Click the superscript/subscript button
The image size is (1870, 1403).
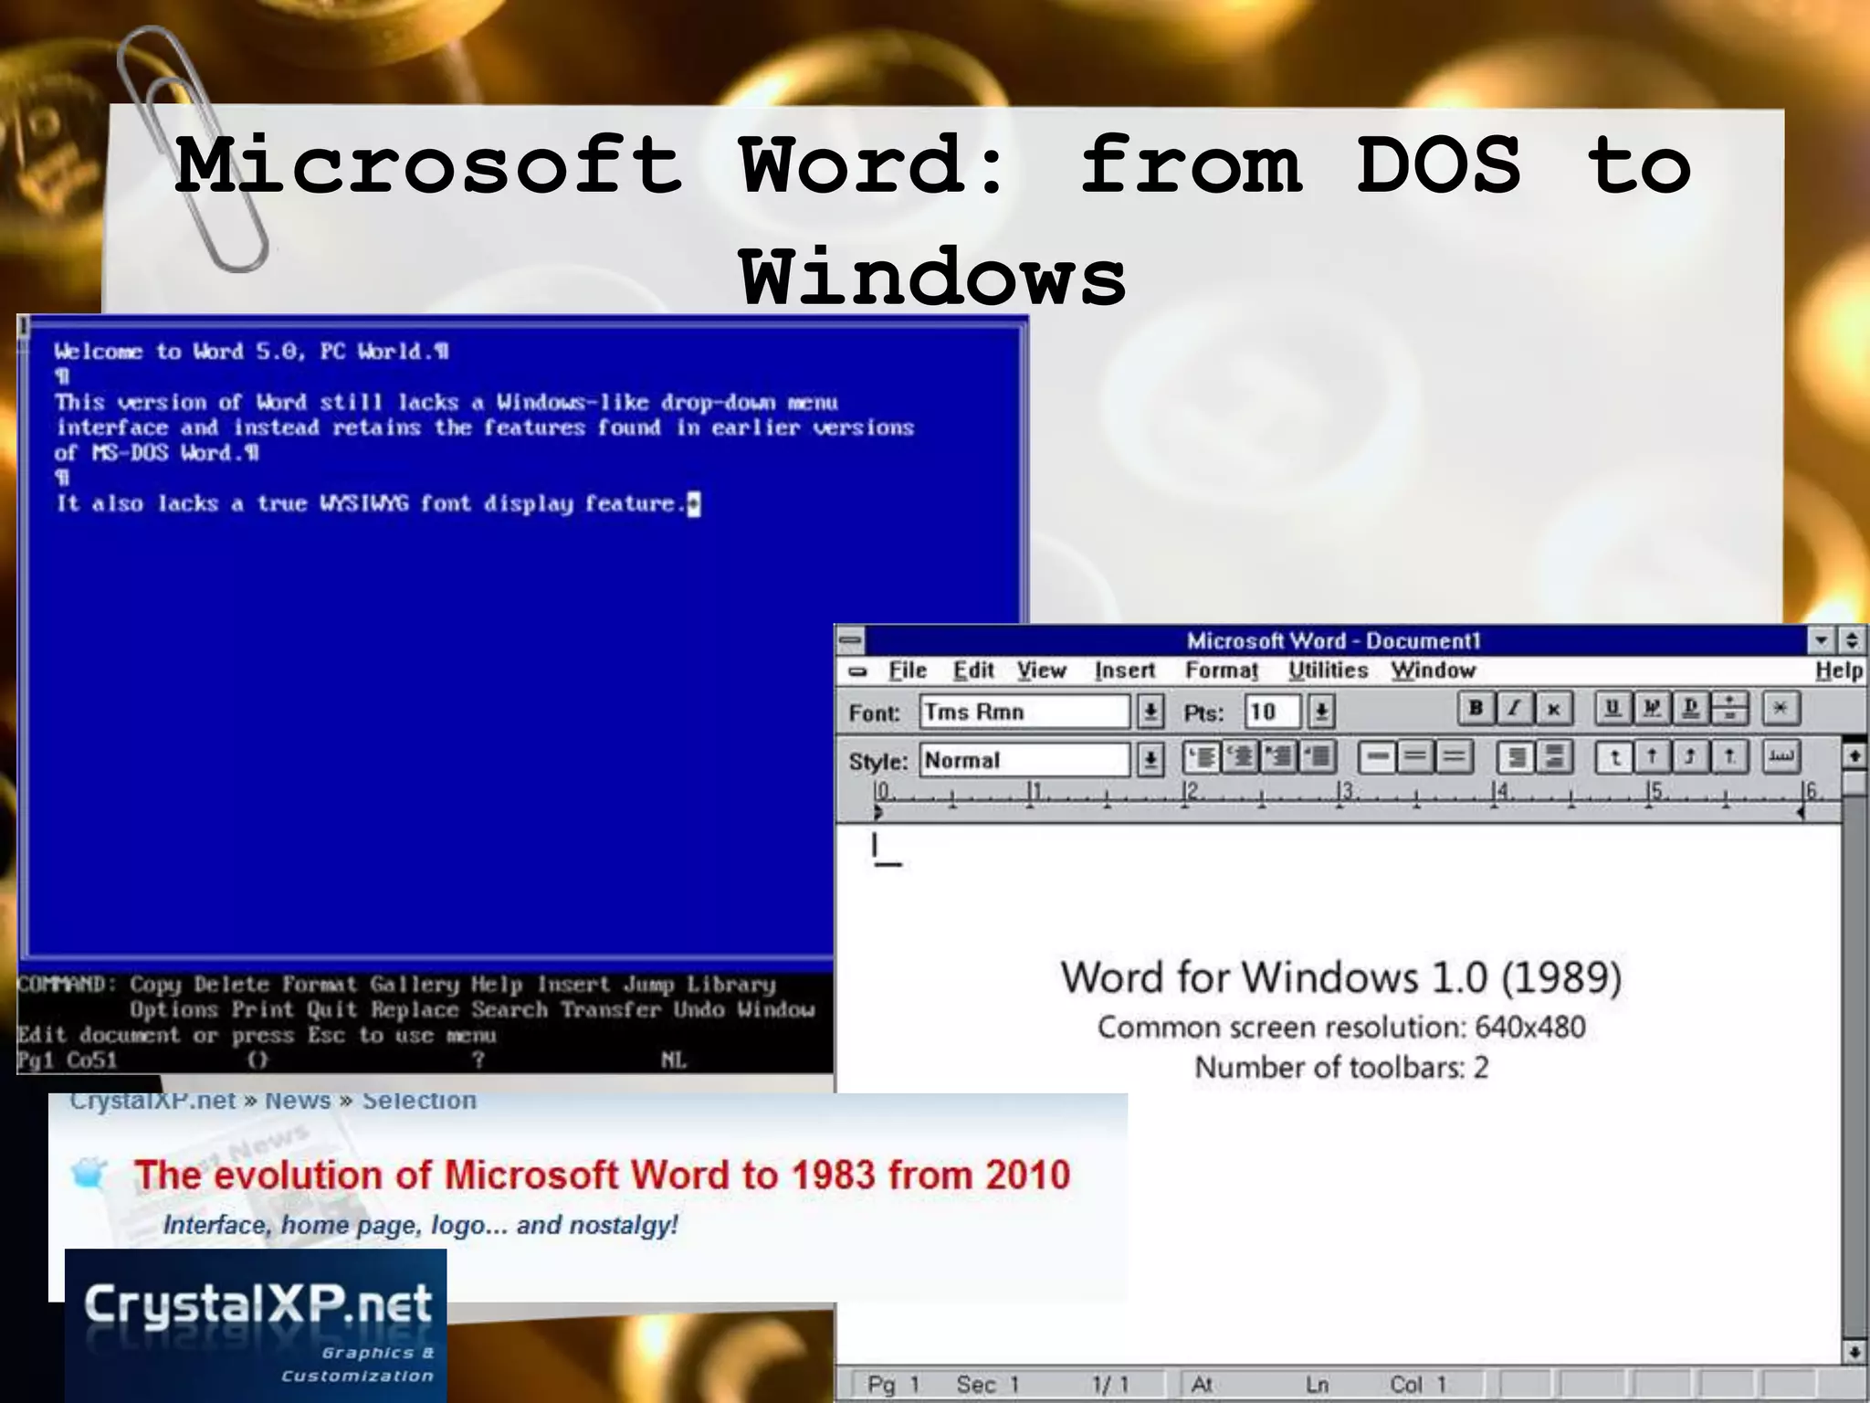(1728, 709)
